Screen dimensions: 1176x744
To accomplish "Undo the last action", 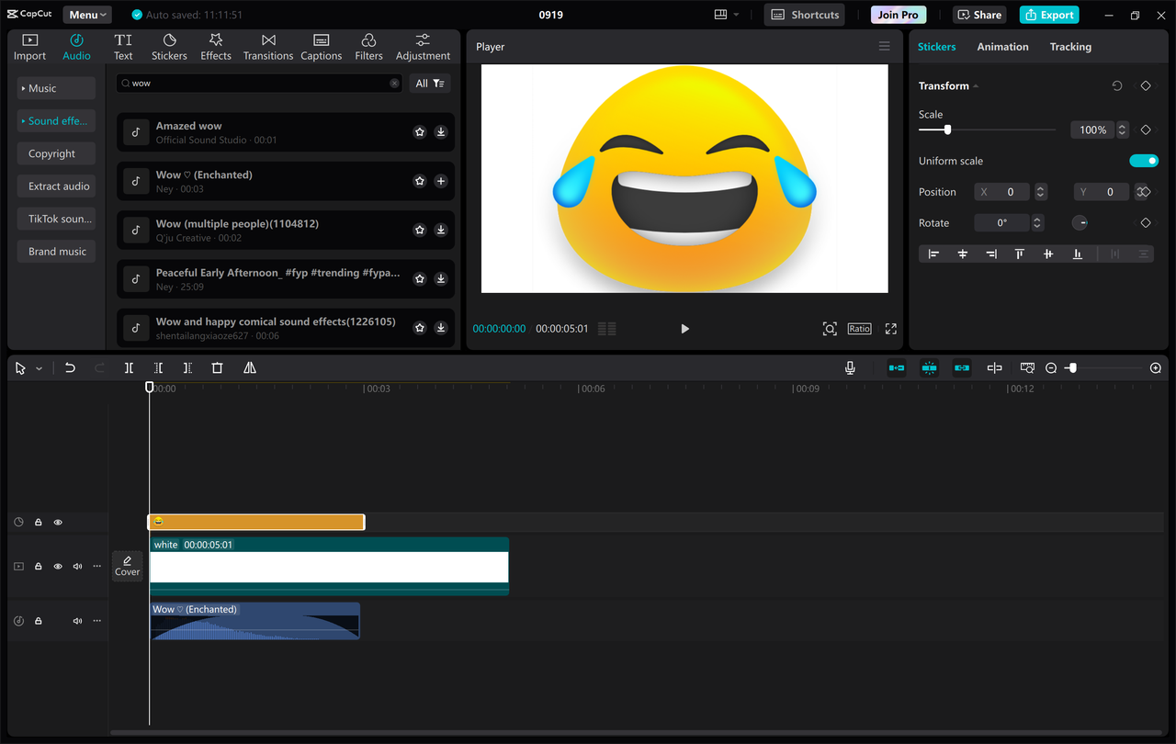I will tap(70, 367).
